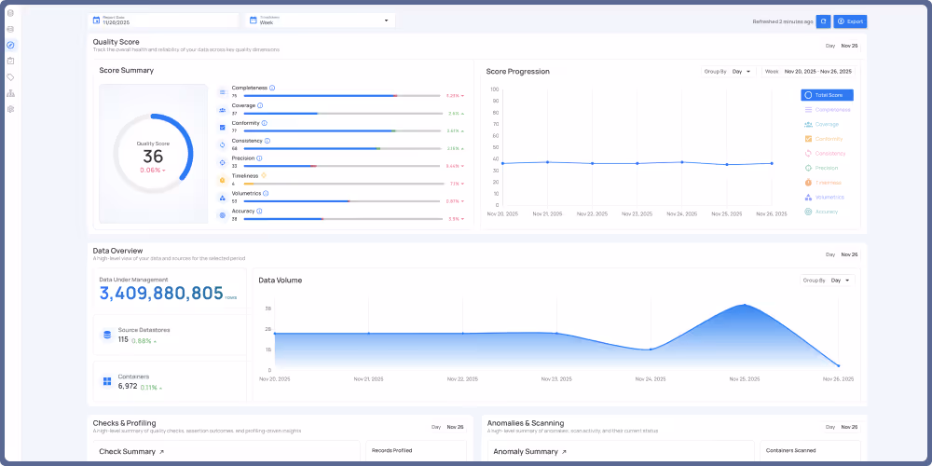Click Nov 21 point on Score Progression line
The image size is (932, 466).
547,161
